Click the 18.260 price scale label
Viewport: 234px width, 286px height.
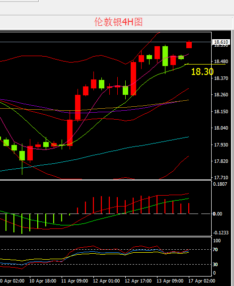(x=221, y=95)
